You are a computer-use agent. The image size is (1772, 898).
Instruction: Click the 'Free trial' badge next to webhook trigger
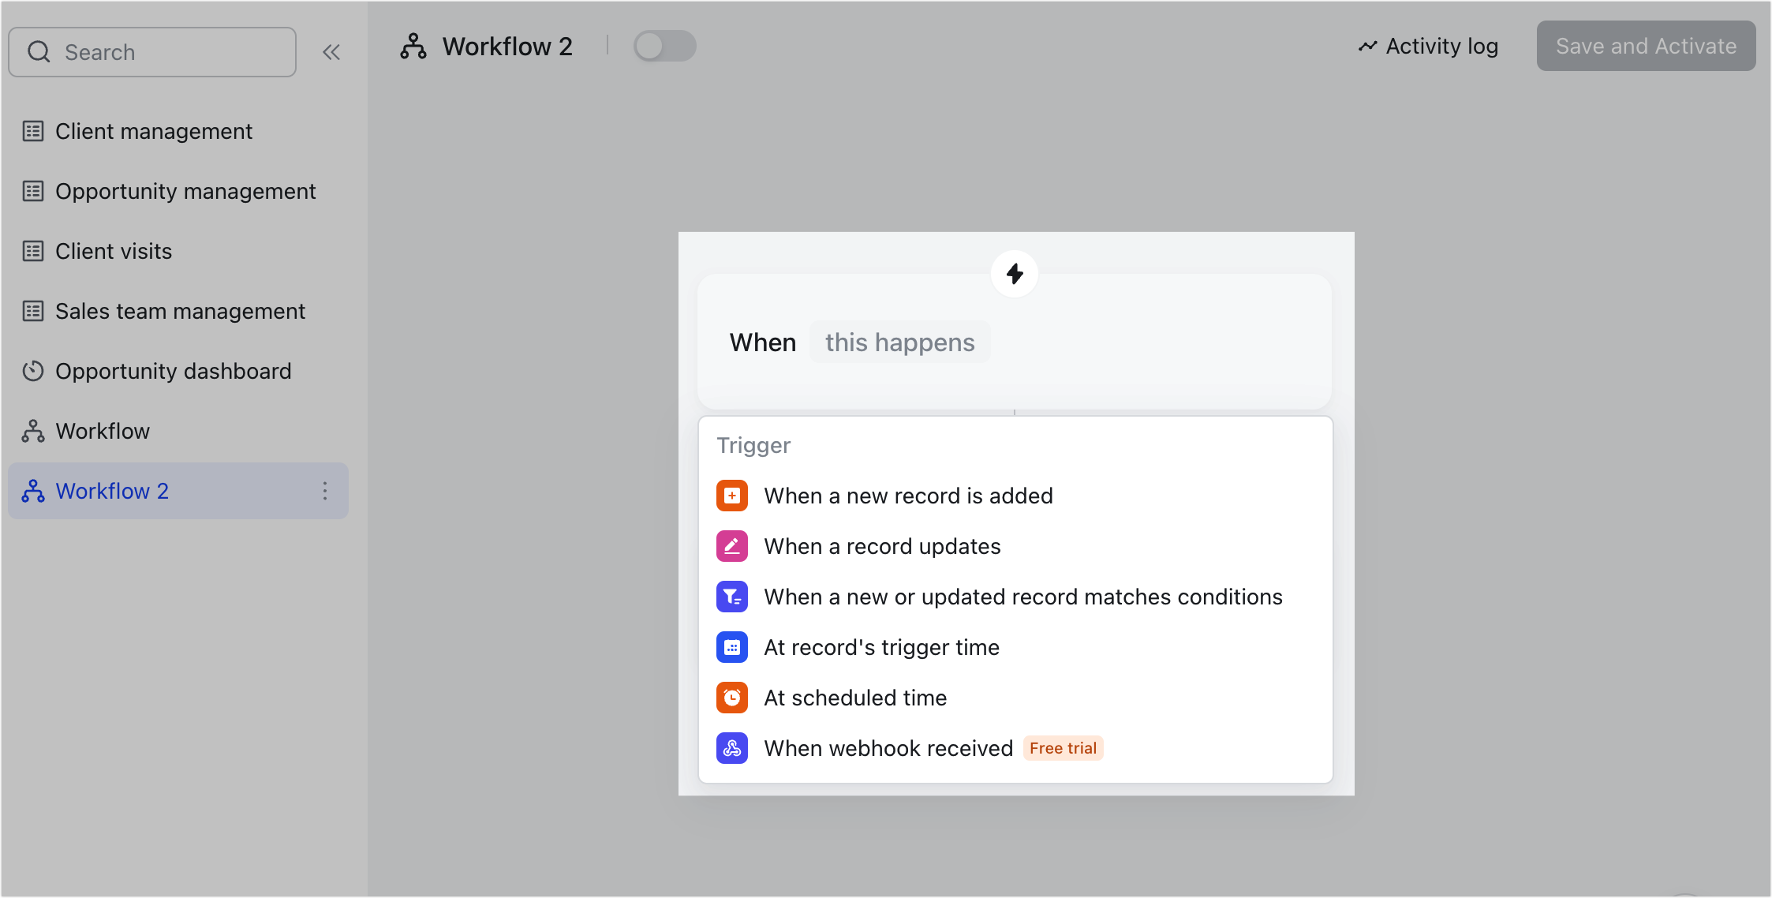(x=1063, y=747)
